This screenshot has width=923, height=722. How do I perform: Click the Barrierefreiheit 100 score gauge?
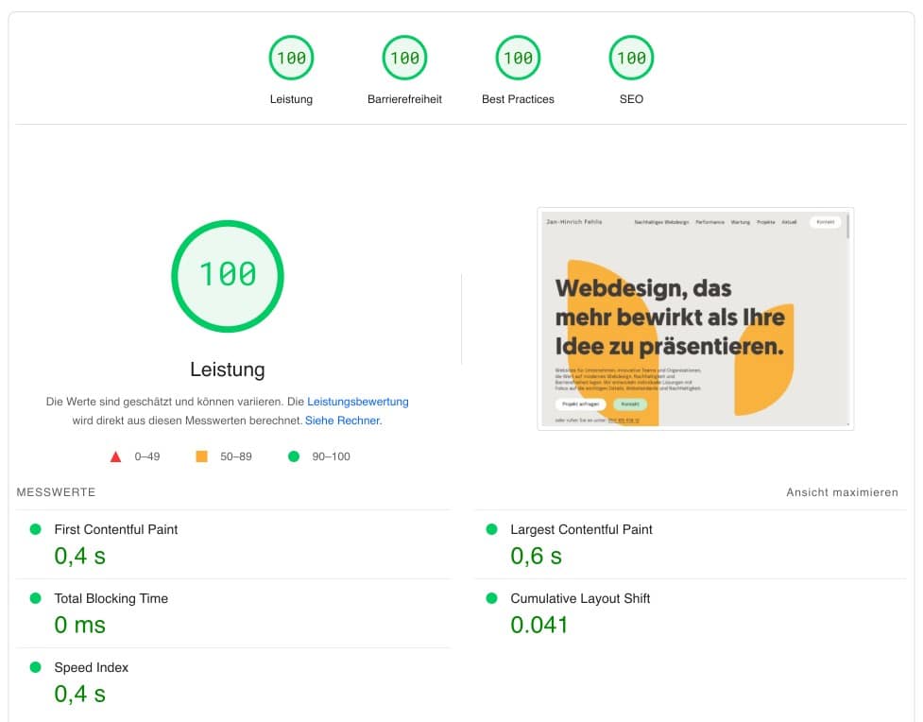pos(404,58)
